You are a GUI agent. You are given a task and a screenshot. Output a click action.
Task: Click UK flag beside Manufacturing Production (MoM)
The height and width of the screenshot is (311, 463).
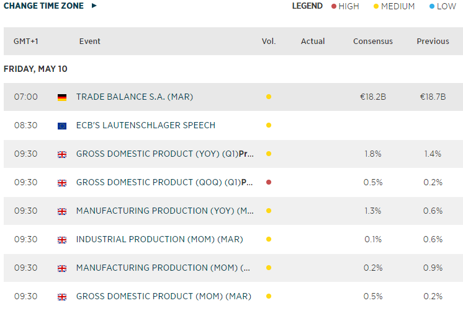(62, 268)
